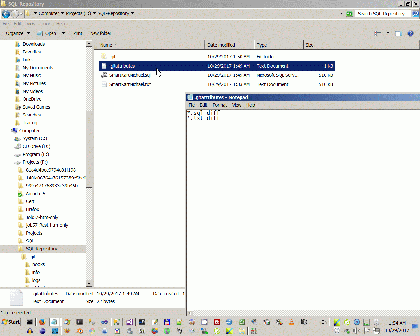Open Excel from the taskbar
Viewport: 420px width, 336px height.
tap(242, 322)
